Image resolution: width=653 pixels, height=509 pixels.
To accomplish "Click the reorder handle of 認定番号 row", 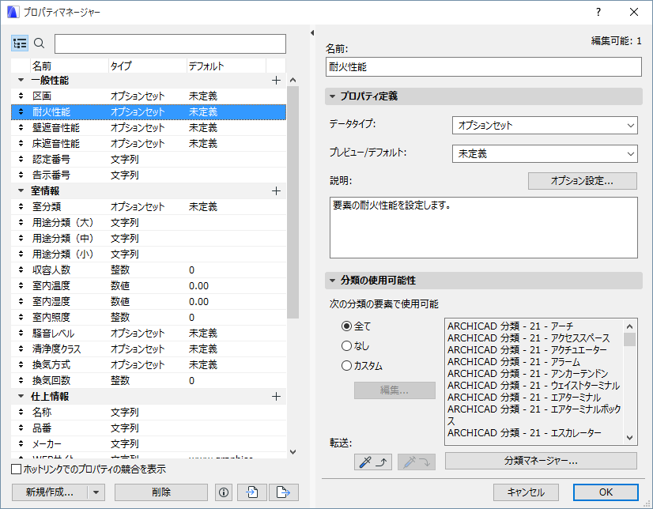I will point(21,160).
